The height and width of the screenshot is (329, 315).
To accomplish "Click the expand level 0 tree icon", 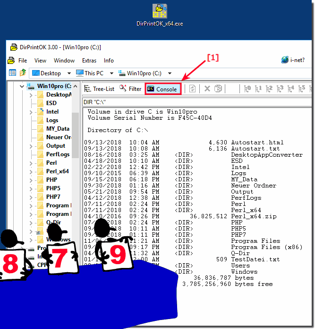I will 247,89.
